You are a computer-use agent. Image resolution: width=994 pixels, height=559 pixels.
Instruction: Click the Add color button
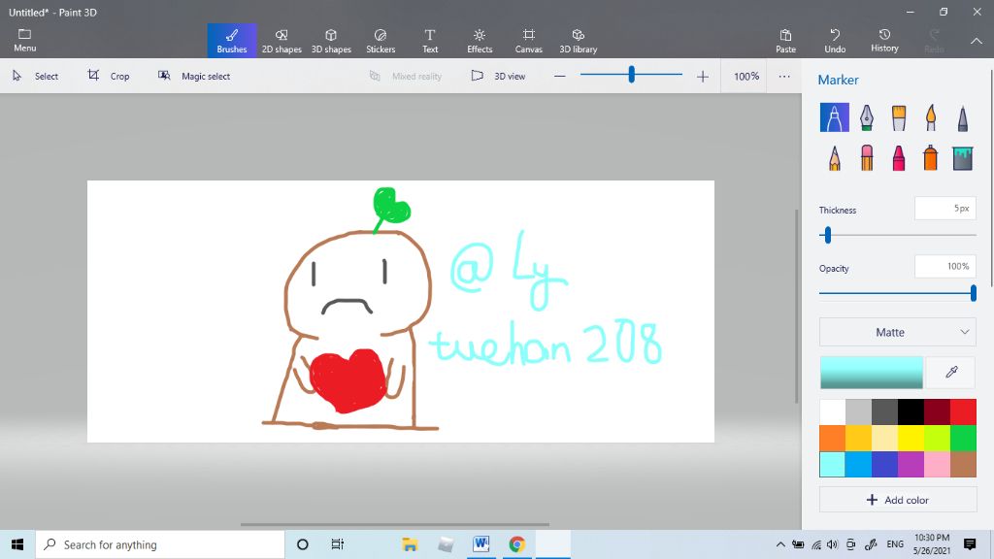click(898, 500)
